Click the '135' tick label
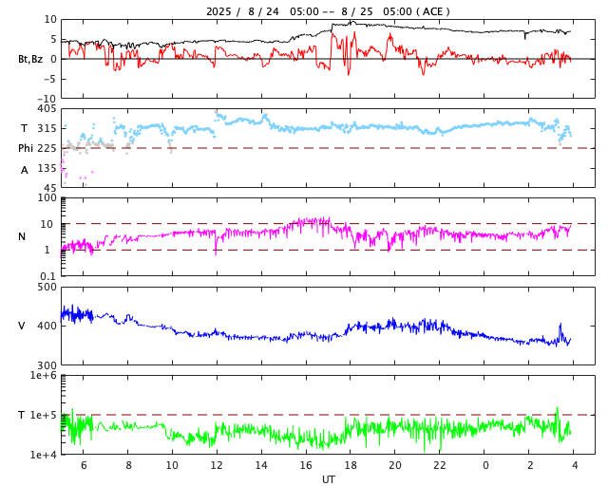Image resolution: width=608 pixels, height=486 pixels. pyautogui.click(x=47, y=168)
